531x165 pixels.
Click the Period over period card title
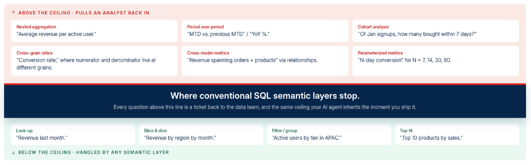click(x=205, y=27)
